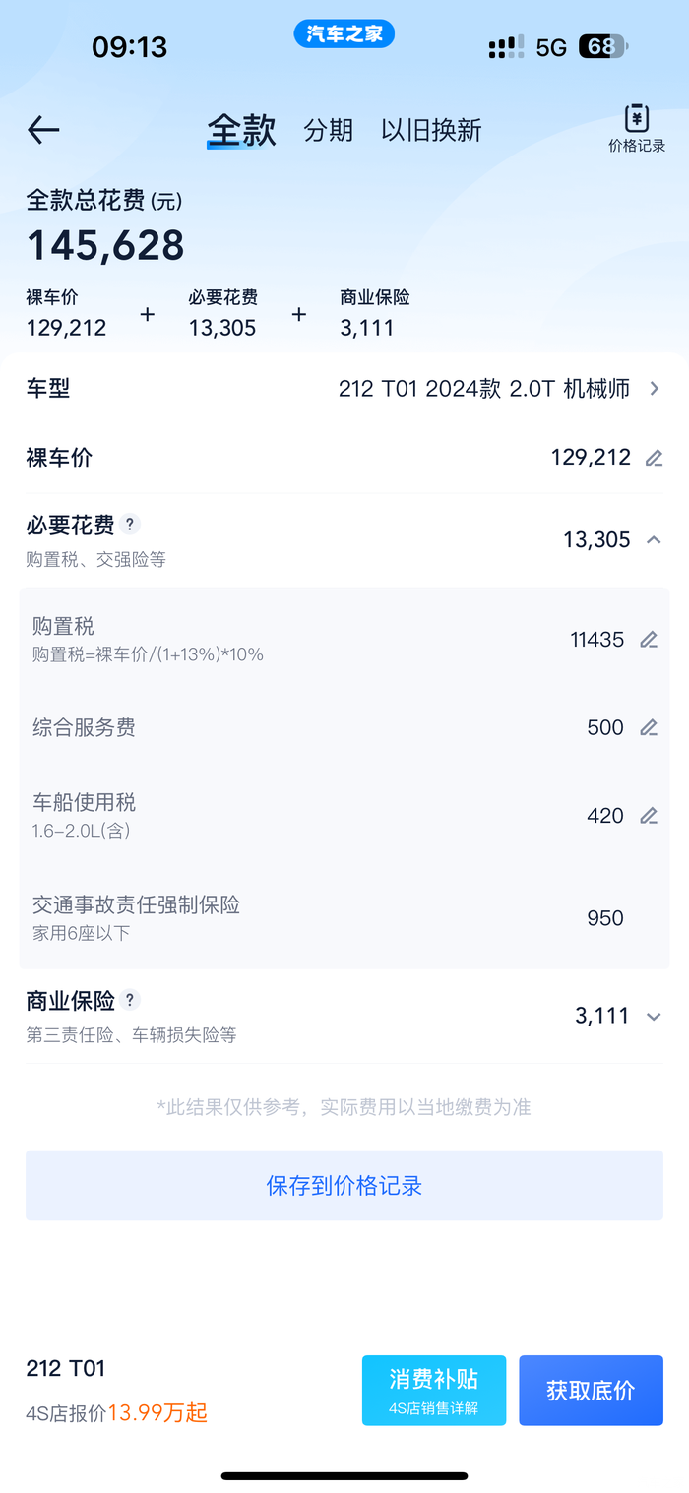Tap the help icon beside 必要花费
Viewport: 689px width, 1493px height.
tap(131, 525)
